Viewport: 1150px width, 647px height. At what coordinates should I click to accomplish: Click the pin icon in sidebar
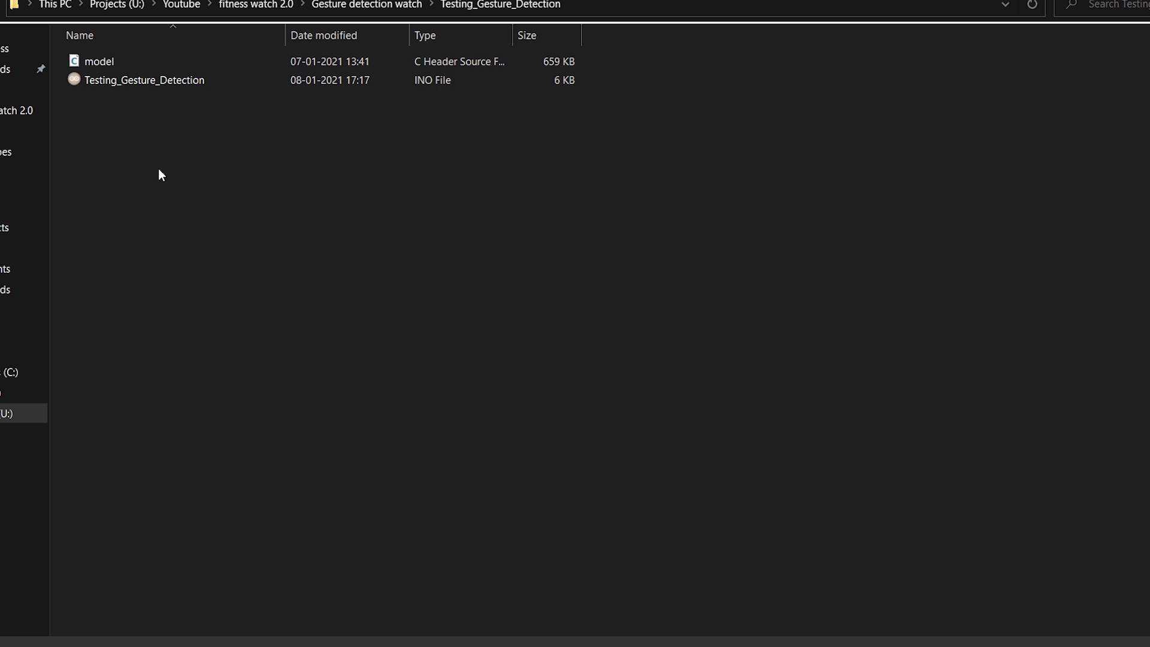[x=41, y=69]
